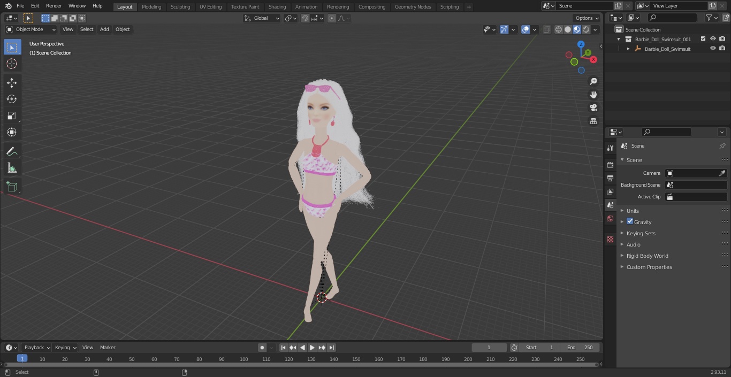
Task: Click the pin icon in Scene properties
Action: point(722,146)
